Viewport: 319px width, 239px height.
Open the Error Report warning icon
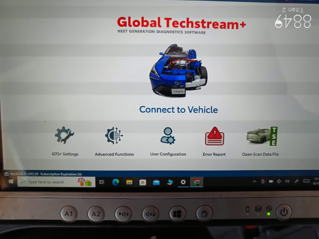[x=215, y=136]
